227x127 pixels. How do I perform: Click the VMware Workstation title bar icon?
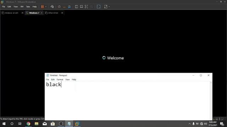2,2
